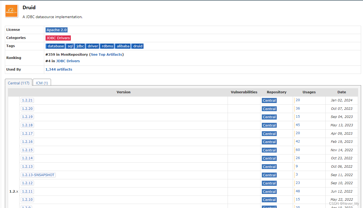Viewport: 363px width, 208px height.
Task: Open version 1.2.18
Action: [x=27, y=125]
